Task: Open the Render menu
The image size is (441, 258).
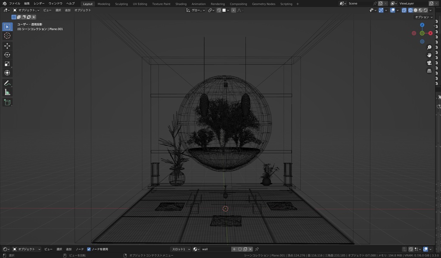Action: coord(39,3)
